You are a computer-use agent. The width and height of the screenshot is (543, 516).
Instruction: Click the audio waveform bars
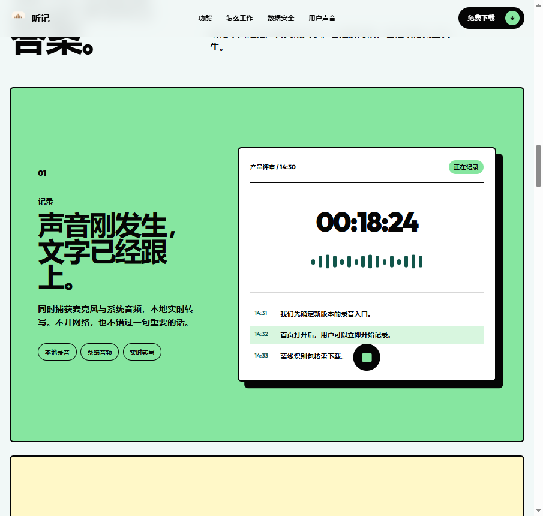[x=367, y=262]
